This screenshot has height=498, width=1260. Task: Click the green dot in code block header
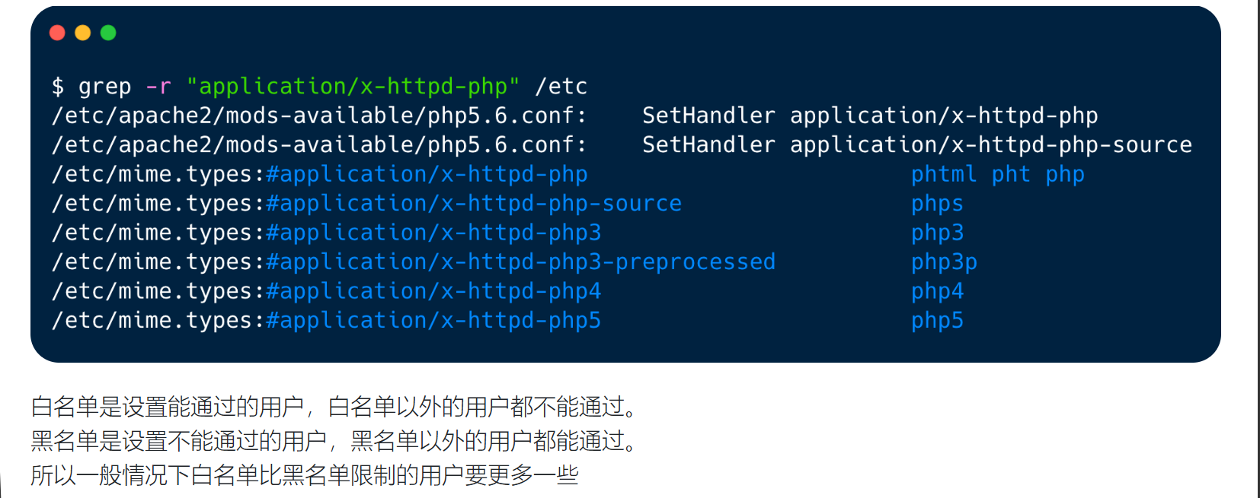(x=108, y=33)
